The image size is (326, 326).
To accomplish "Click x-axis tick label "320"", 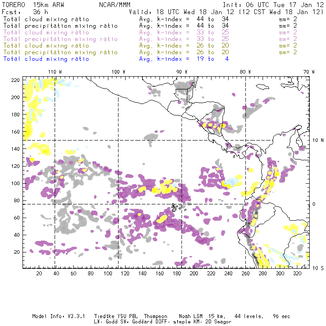I will [x=297, y=274].
